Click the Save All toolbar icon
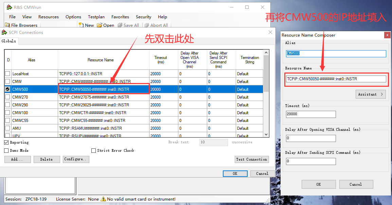The width and height of the screenshot is (392, 205). pyautogui.click(x=120, y=25)
